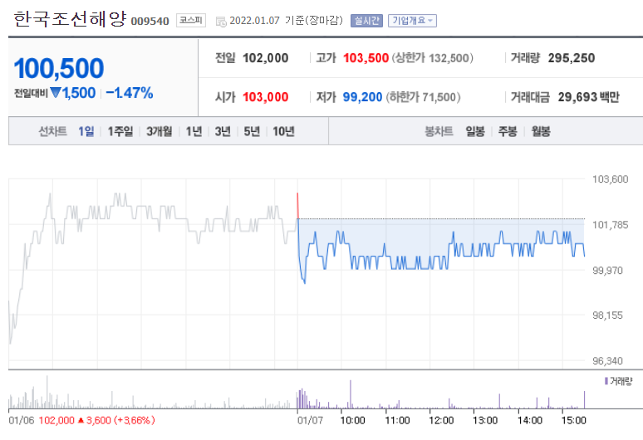Screen dimensions: 643x440
Task: Click the trading value 29,693 백만
Action: click(588, 97)
